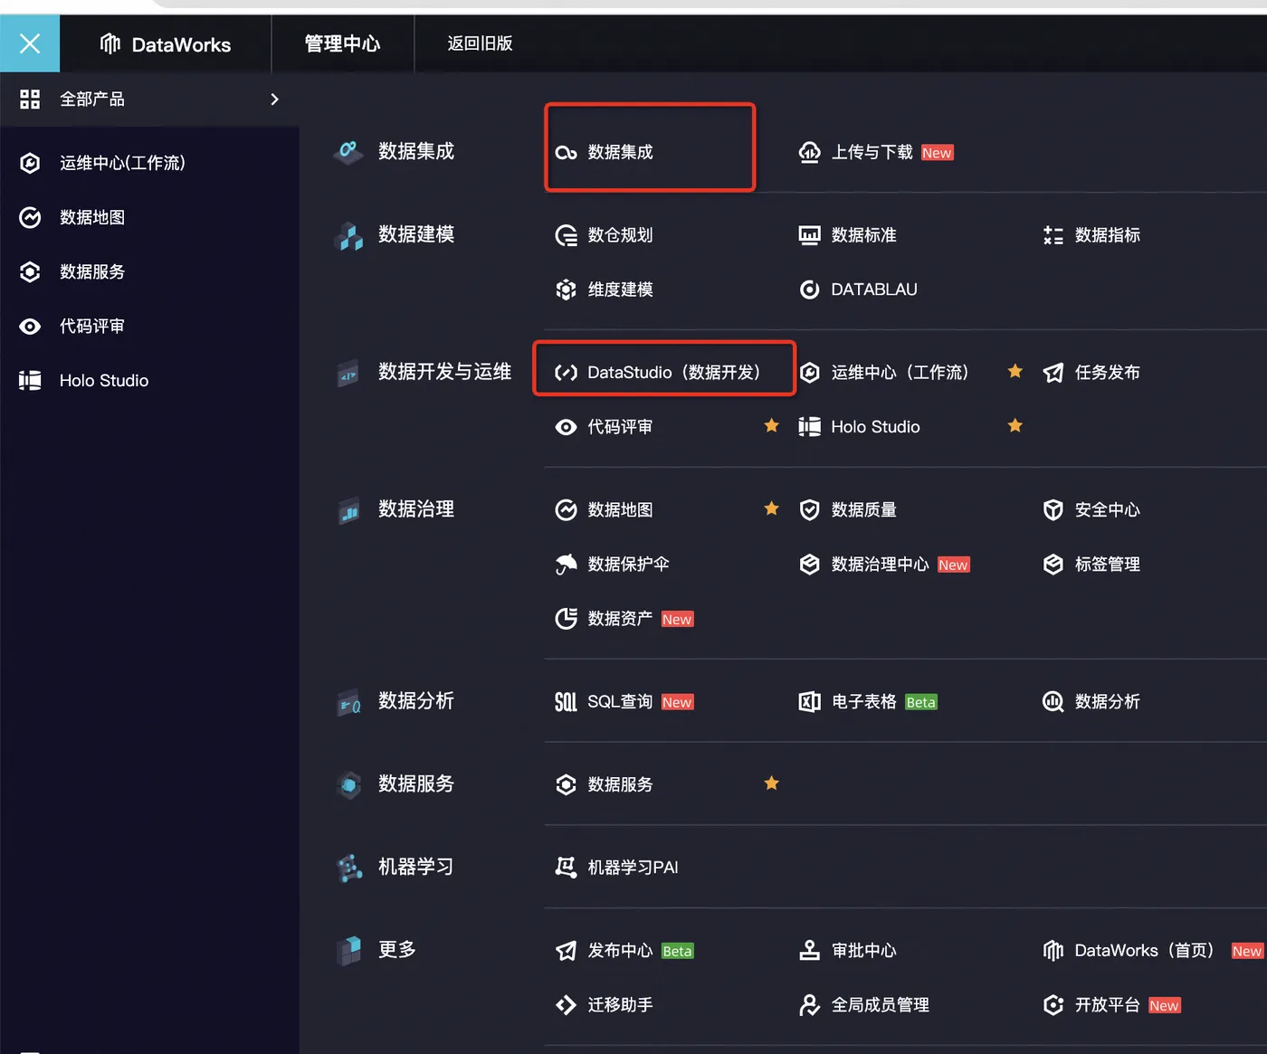
Task: Open 发布中心 link
Action: 620,951
